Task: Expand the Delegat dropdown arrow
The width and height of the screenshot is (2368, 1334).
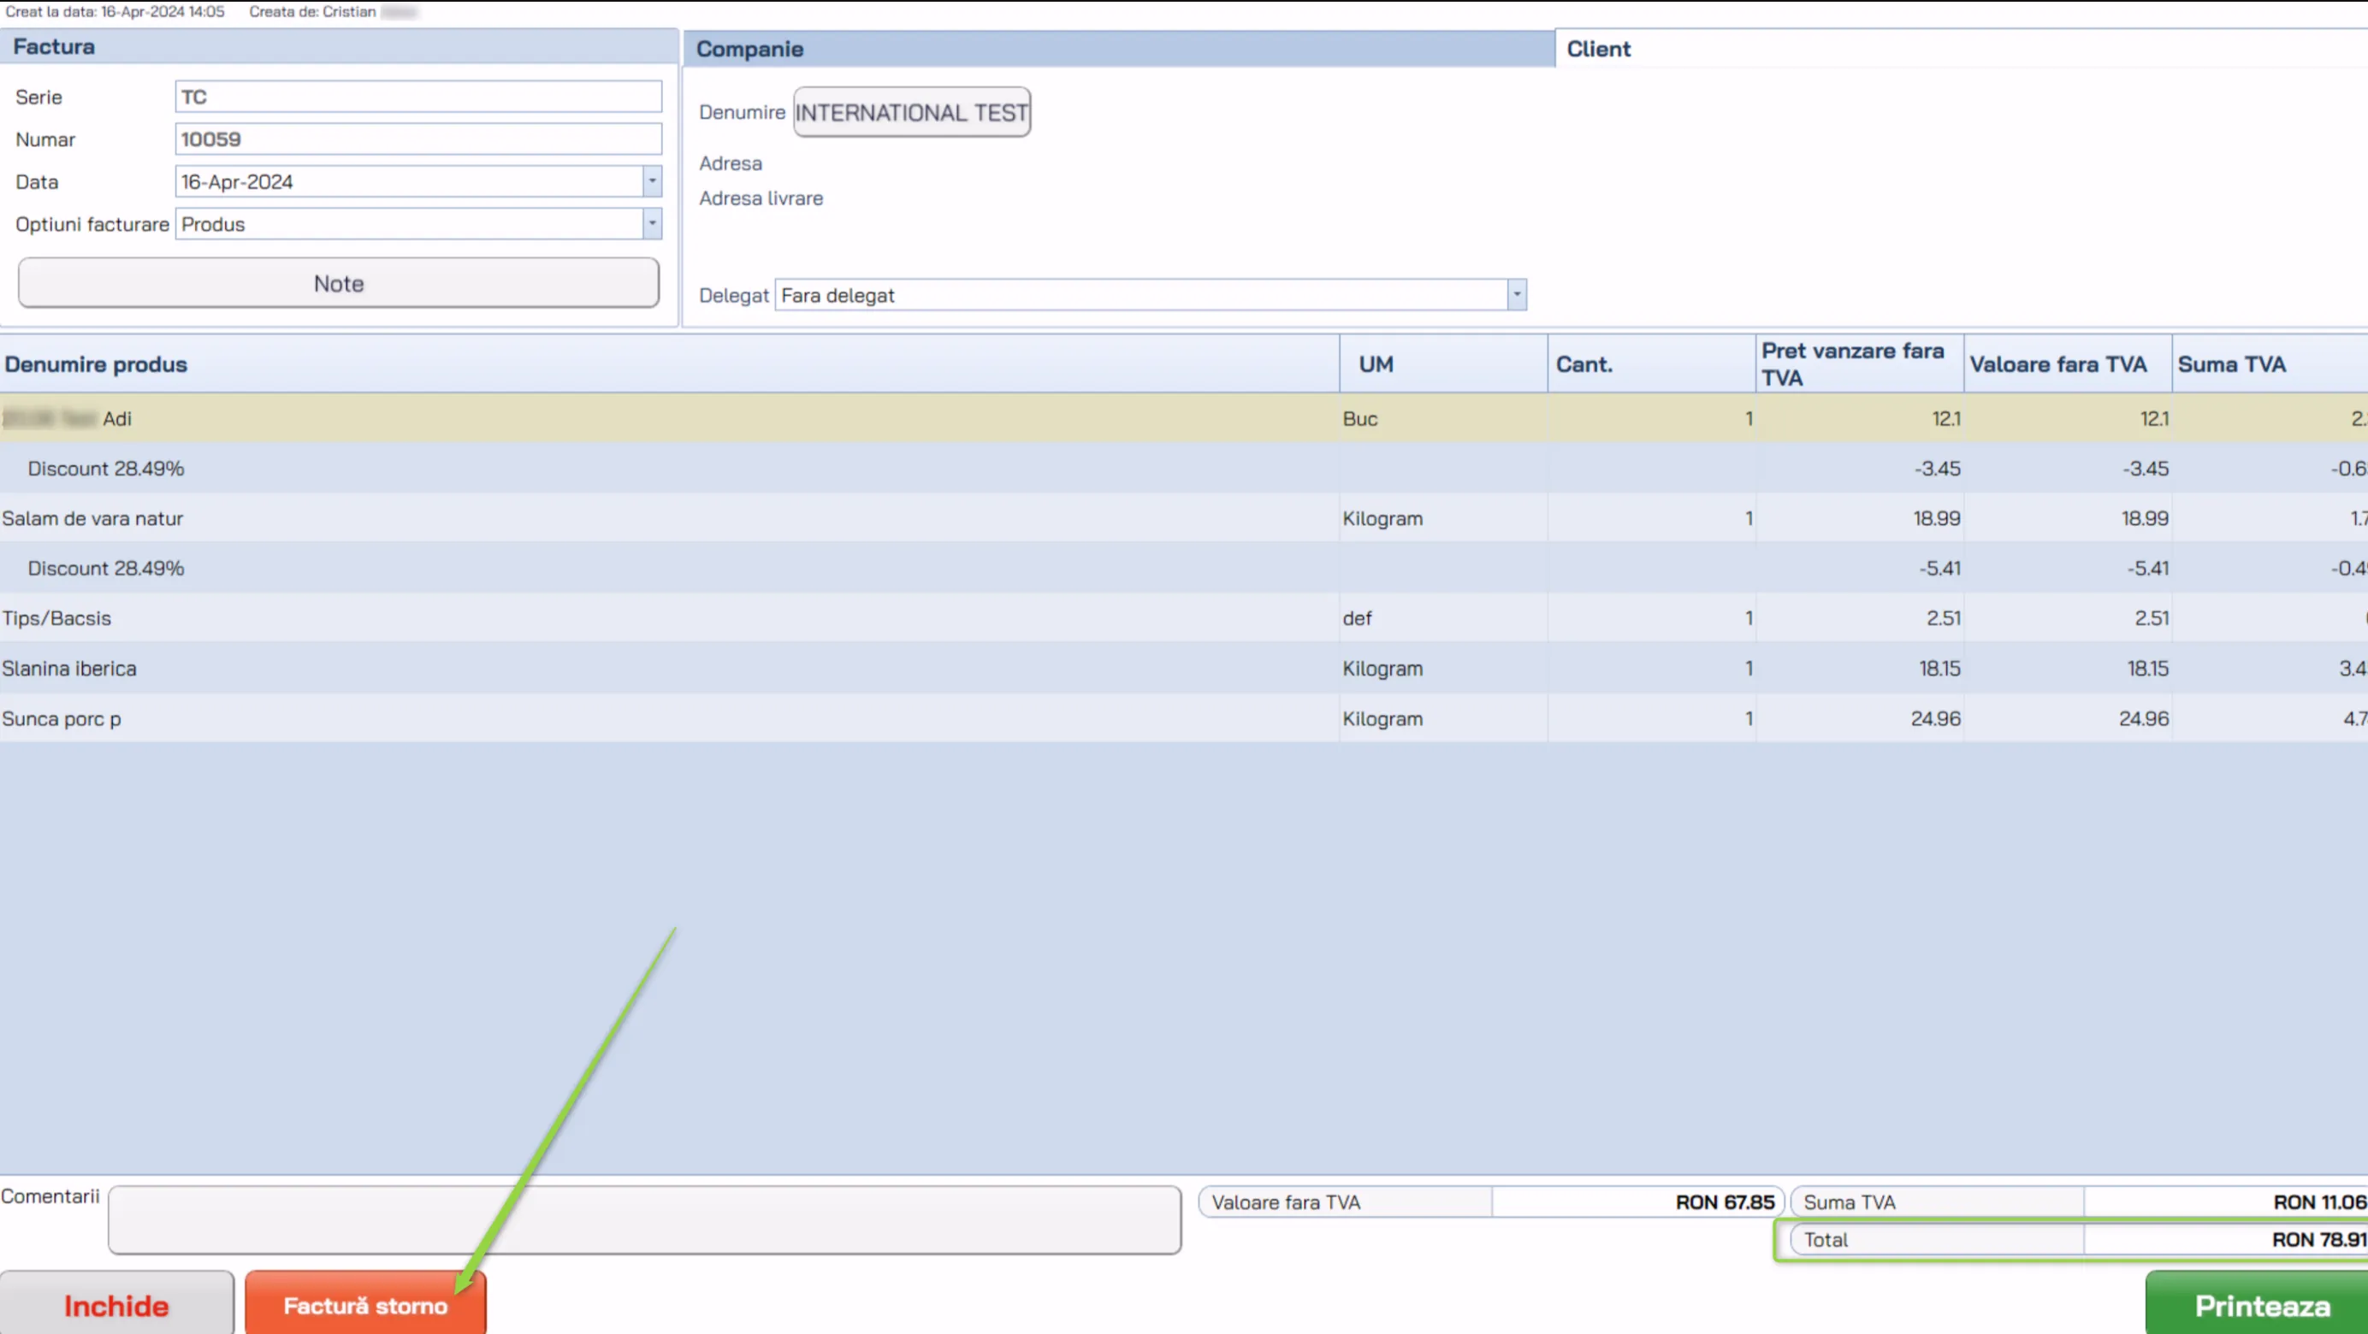Action: tap(1517, 295)
